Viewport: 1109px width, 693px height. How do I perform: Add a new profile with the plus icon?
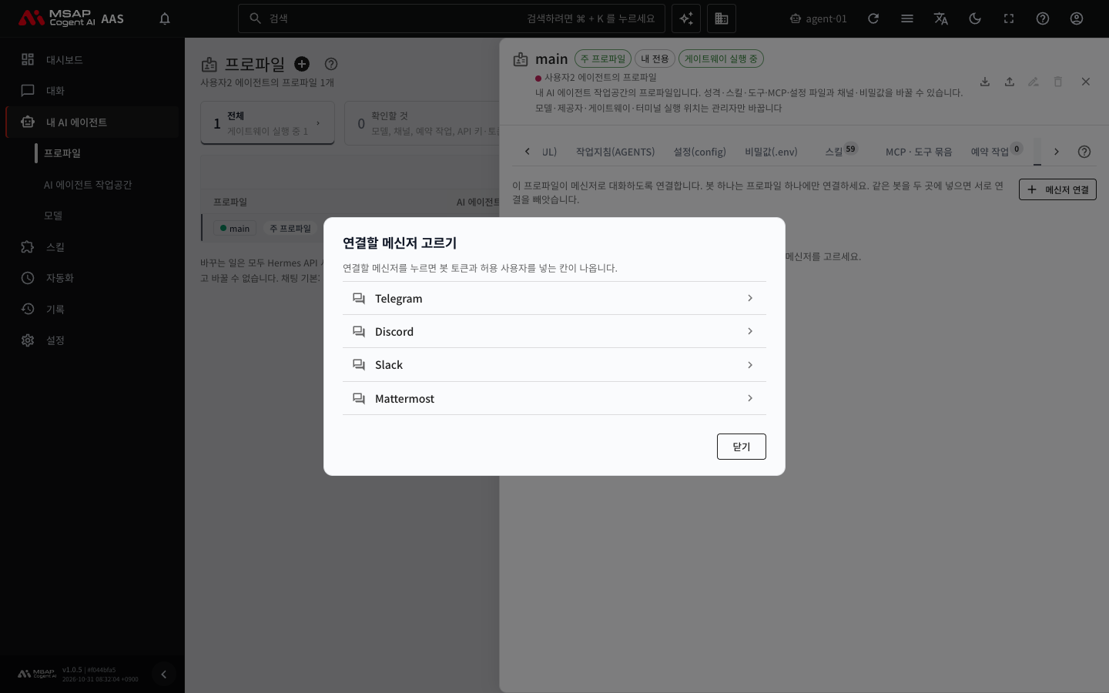302,64
